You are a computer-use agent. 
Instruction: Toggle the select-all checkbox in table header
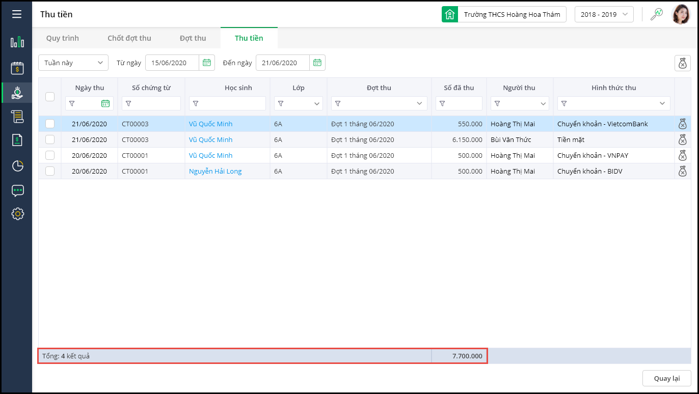pos(50,96)
